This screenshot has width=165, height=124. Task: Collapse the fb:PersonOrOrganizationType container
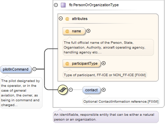56,5
